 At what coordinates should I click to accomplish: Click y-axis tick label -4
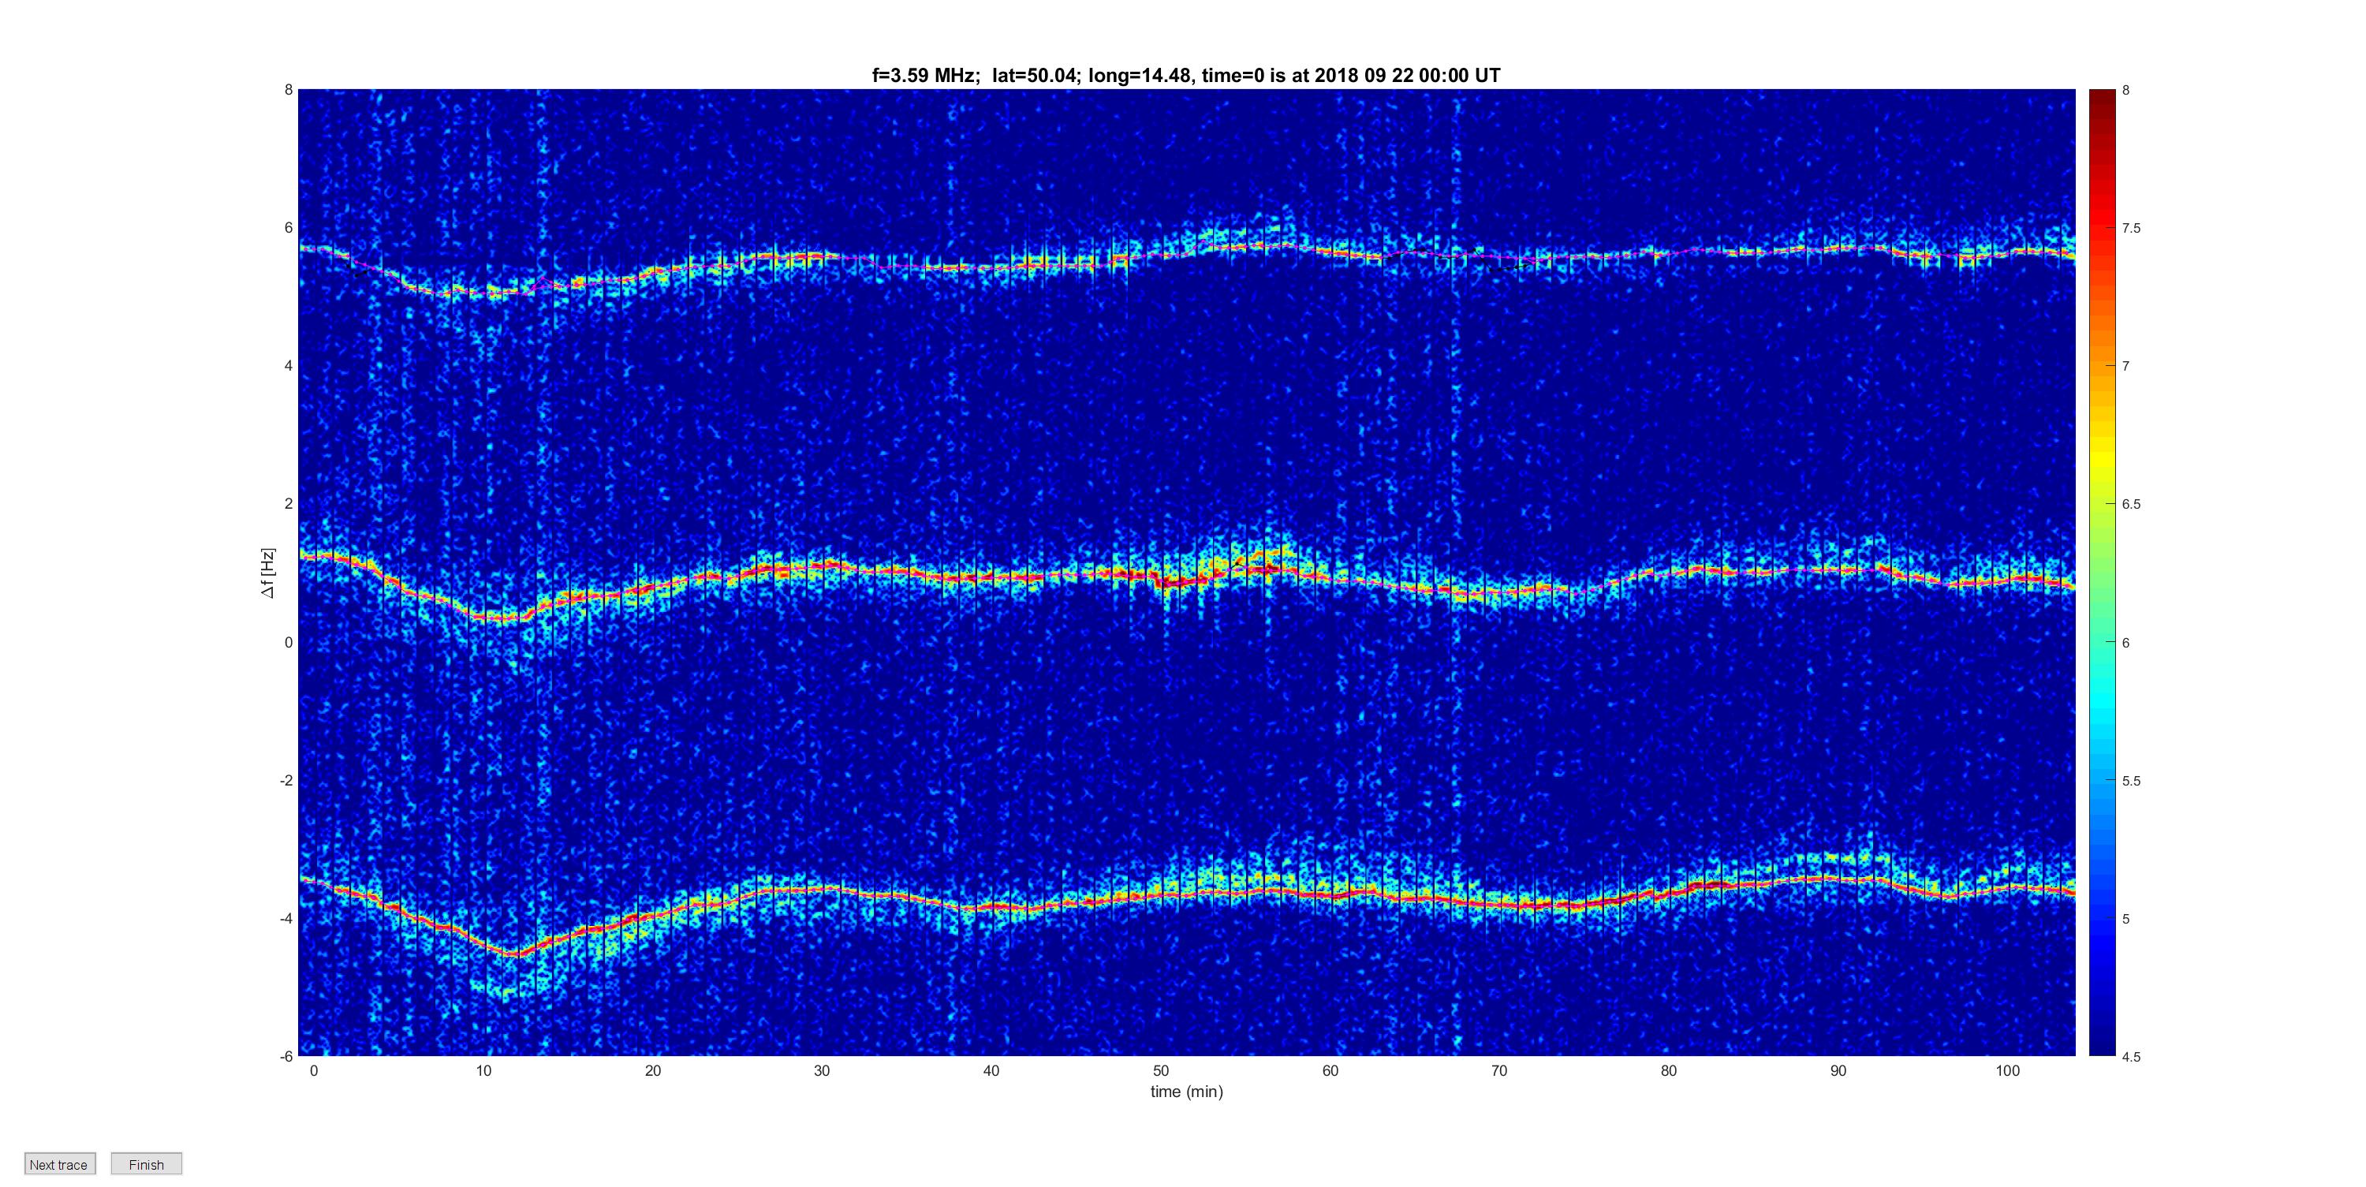(285, 918)
